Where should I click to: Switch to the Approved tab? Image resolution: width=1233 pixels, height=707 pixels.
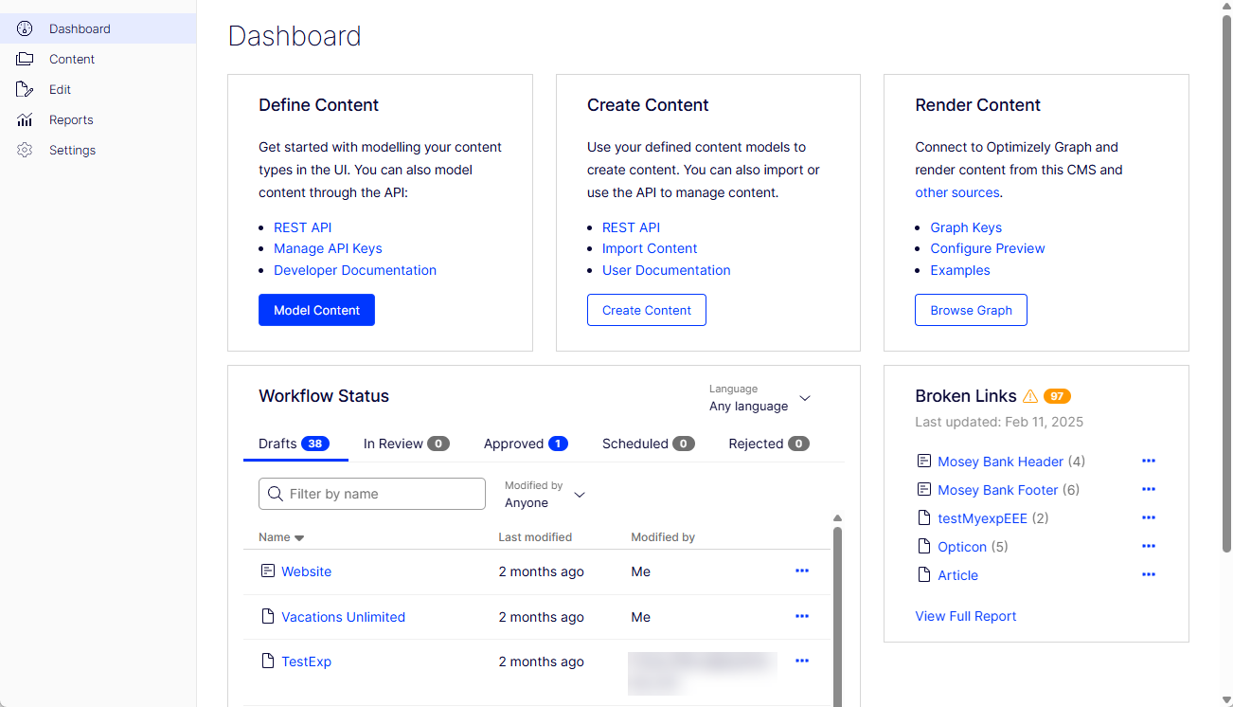point(526,444)
